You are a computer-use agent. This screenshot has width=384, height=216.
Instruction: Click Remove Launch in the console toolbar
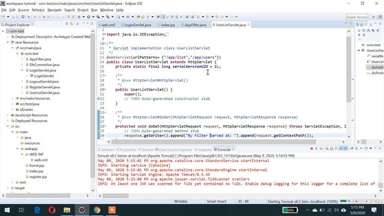tap(316, 148)
